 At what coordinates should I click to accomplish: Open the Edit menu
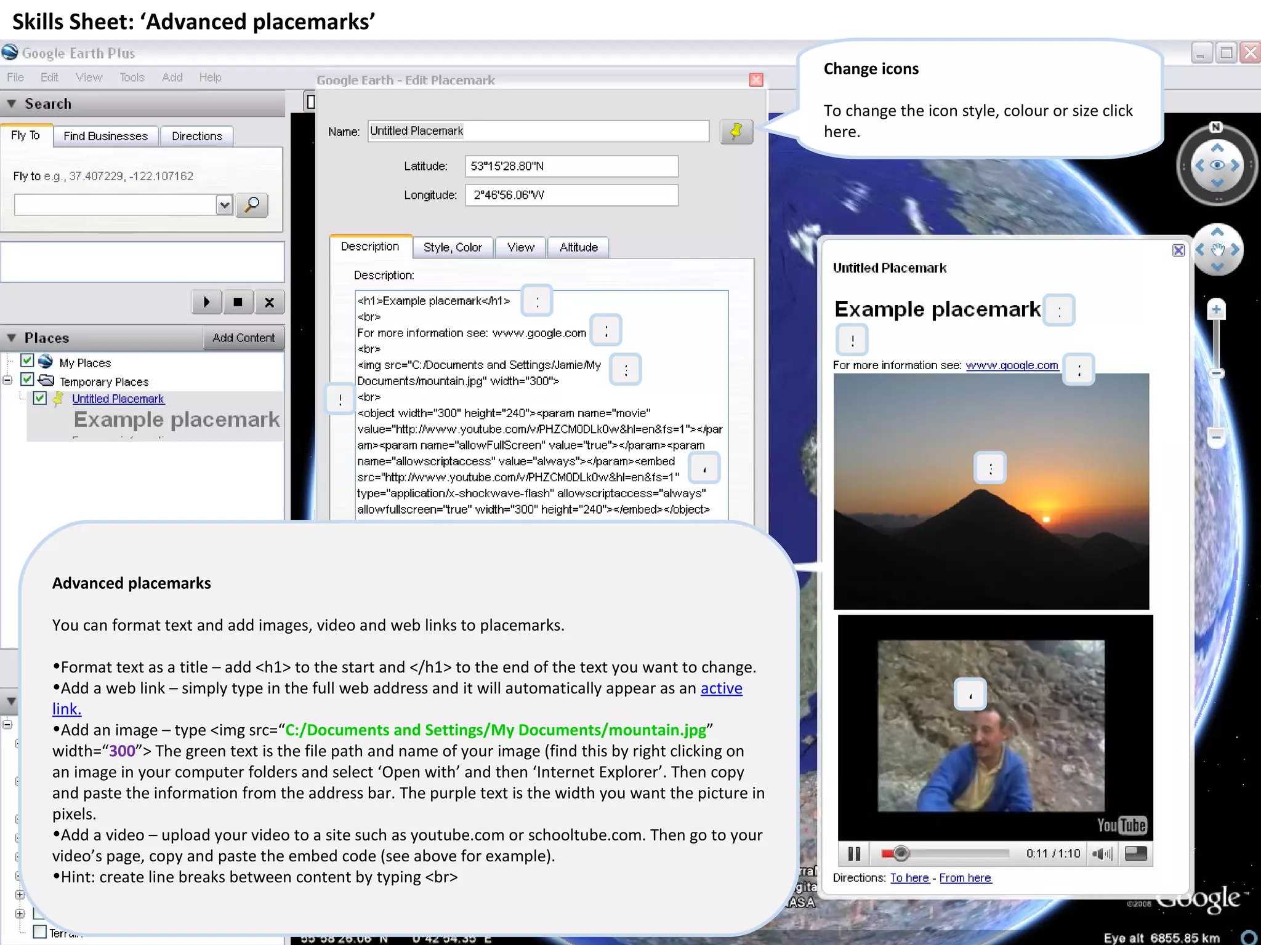[49, 78]
